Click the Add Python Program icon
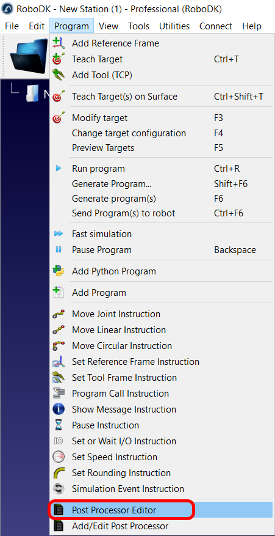Screen dimensions: 275x536 (x=59, y=271)
